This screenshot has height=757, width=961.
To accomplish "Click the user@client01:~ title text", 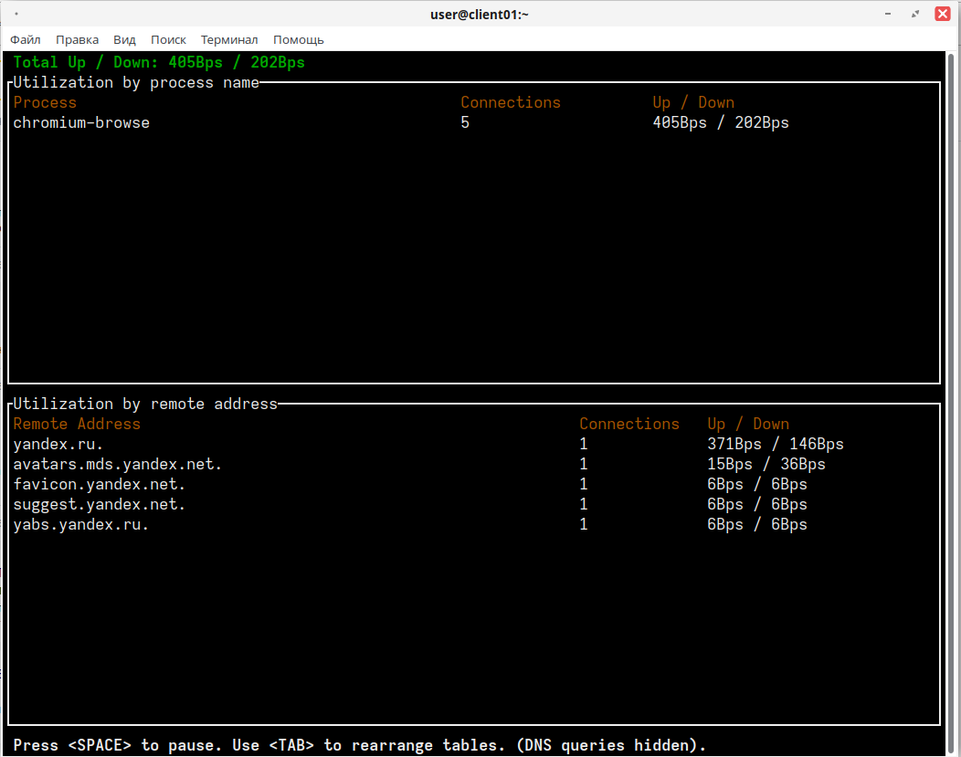I will (480, 14).
